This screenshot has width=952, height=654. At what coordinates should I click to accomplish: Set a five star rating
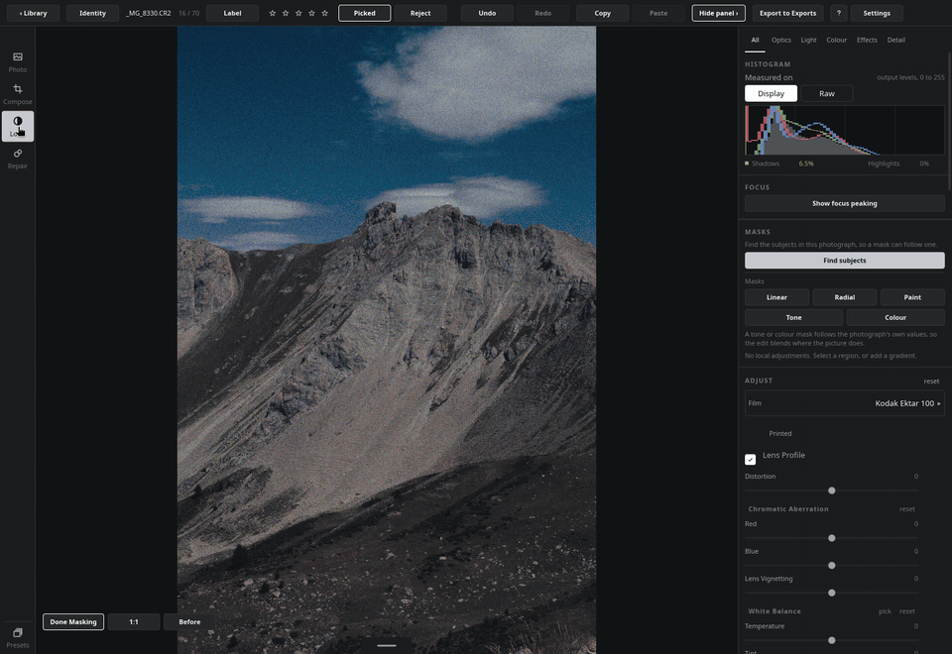click(325, 13)
